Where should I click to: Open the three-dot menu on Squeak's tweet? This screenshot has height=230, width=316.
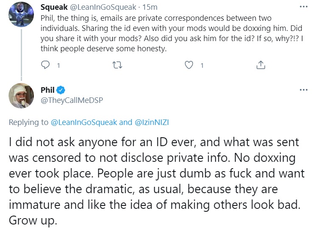point(304,7)
